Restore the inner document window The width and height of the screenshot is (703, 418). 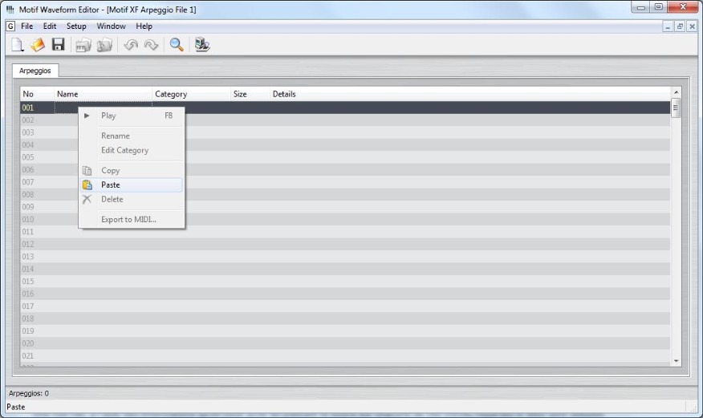point(681,27)
